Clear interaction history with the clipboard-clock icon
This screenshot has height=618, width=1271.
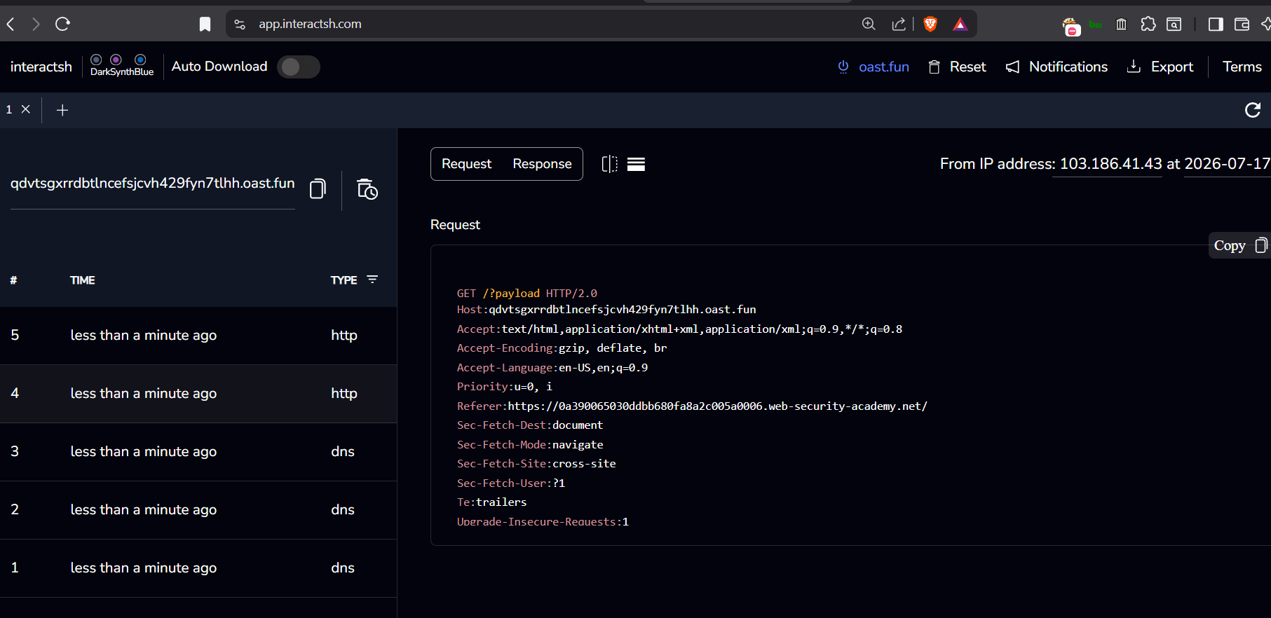point(367,189)
